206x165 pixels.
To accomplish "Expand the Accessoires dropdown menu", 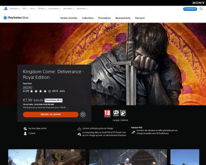I will coord(55,9).
